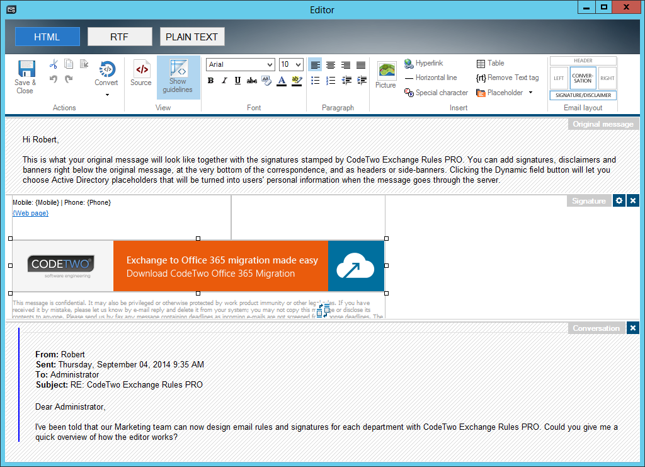Image resolution: width=645 pixels, height=467 pixels.
Task: Undo the last action
Action: click(x=54, y=79)
